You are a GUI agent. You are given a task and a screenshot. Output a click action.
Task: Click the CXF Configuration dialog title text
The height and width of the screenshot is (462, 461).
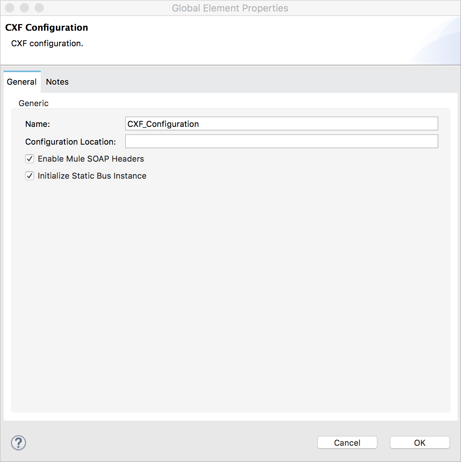click(x=46, y=27)
